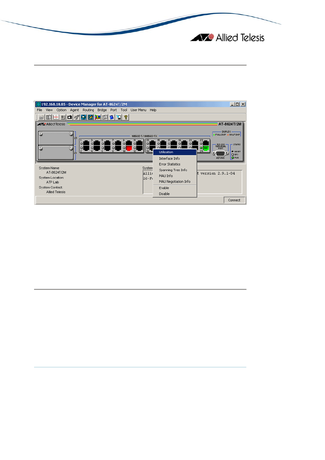Click the text lines list toolbar icon
This screenshot has height=460, width=325.
coord(63,117)
